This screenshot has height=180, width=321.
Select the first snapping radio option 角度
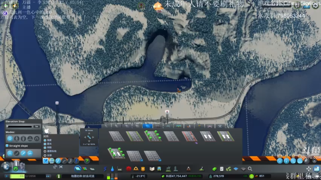click(45, 140)
